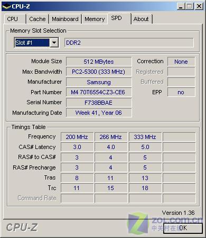
Task: Click Tras value 8
Action: click(x=77, y=178)
